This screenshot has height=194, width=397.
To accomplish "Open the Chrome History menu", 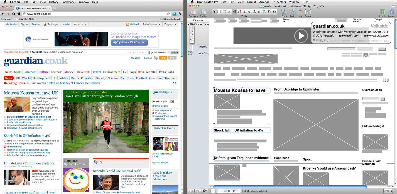I will (54, 2).
